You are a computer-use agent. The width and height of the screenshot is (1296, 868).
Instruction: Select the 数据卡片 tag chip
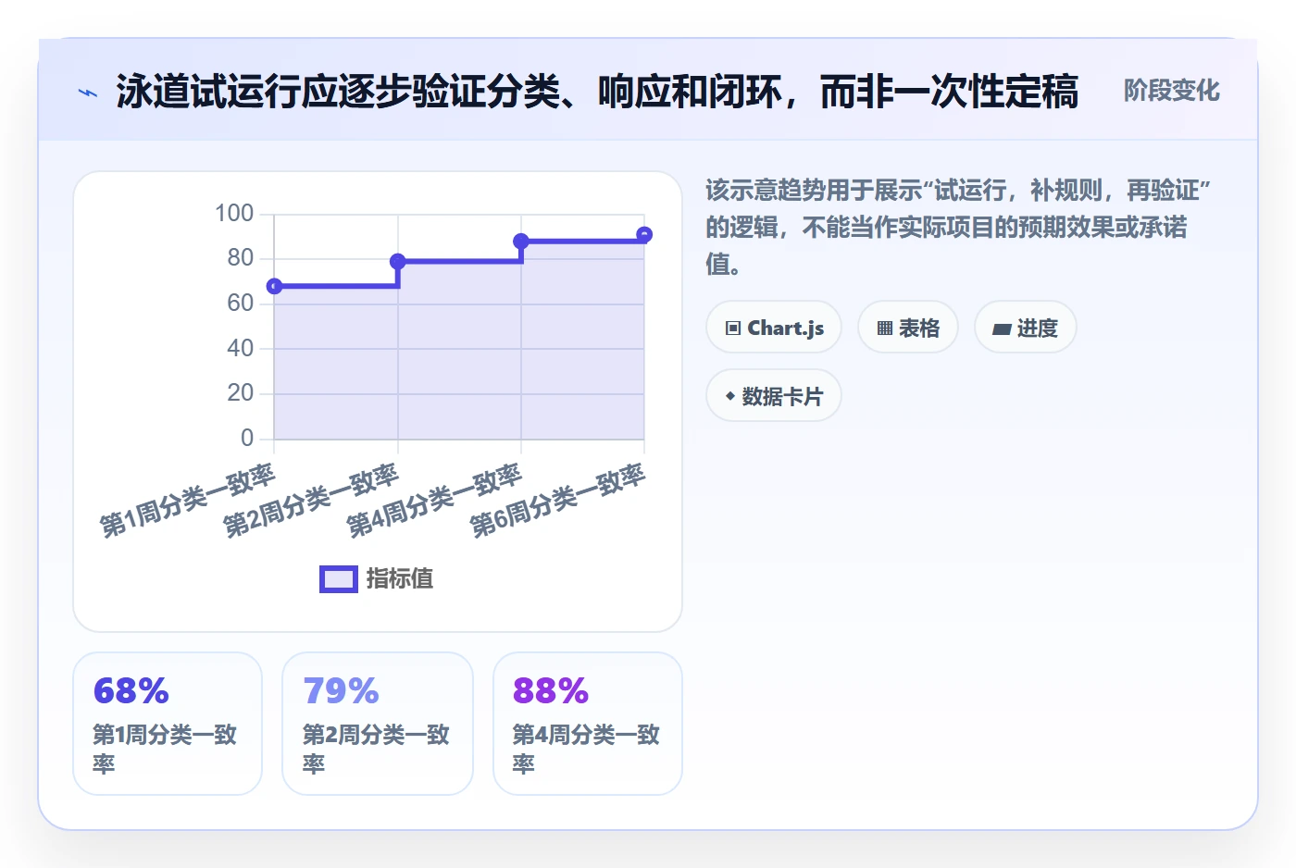click(x=774, y=396)
